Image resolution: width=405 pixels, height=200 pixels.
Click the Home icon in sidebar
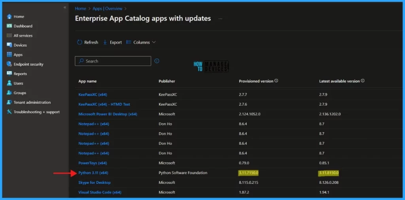[9, 17]
